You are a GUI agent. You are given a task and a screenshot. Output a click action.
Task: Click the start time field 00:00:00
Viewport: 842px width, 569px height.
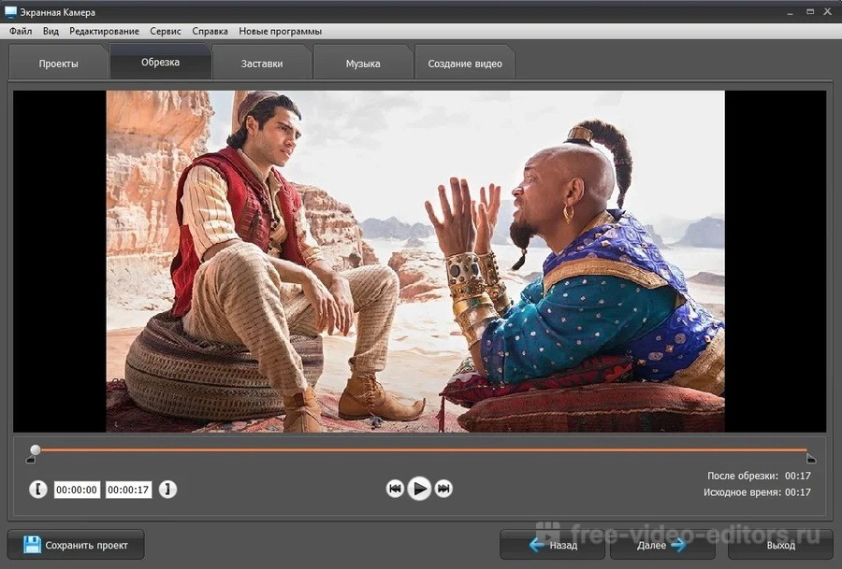[x=77, y=490]
